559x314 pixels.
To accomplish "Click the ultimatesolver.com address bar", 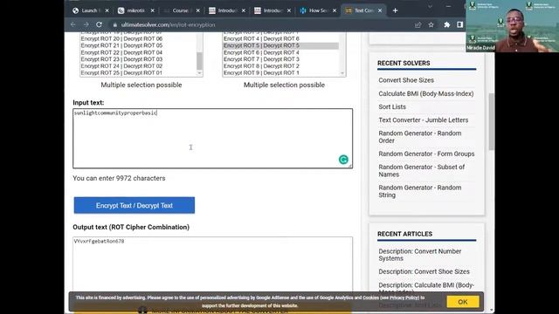I will point(168,24).
